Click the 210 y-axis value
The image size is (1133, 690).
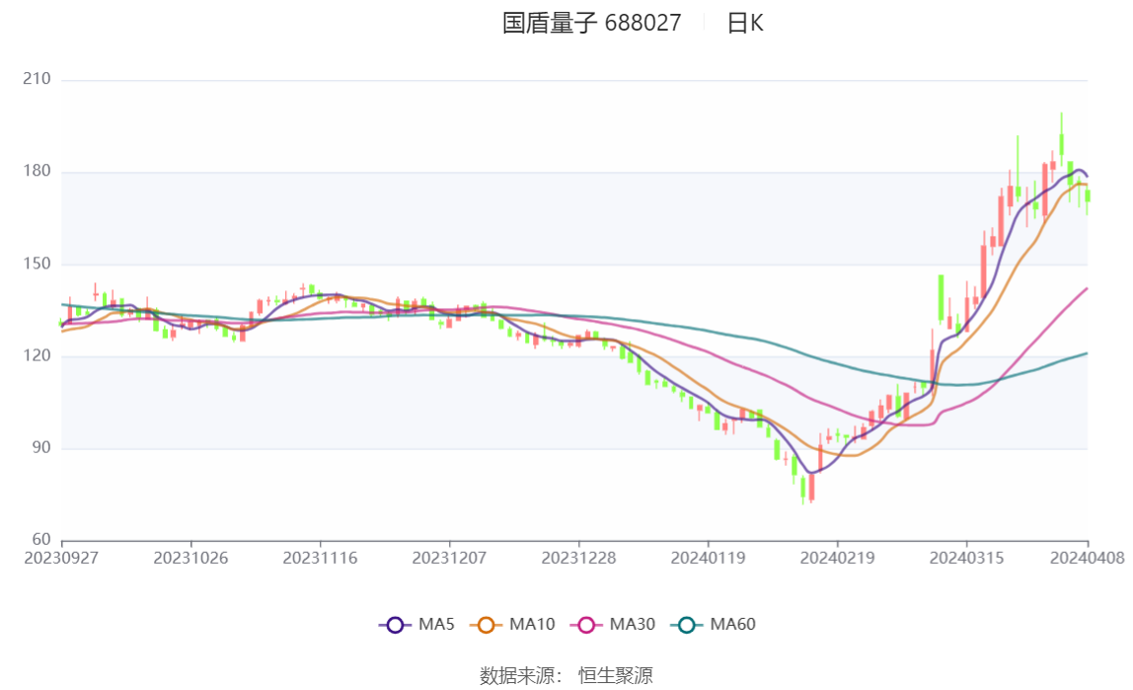37,79
